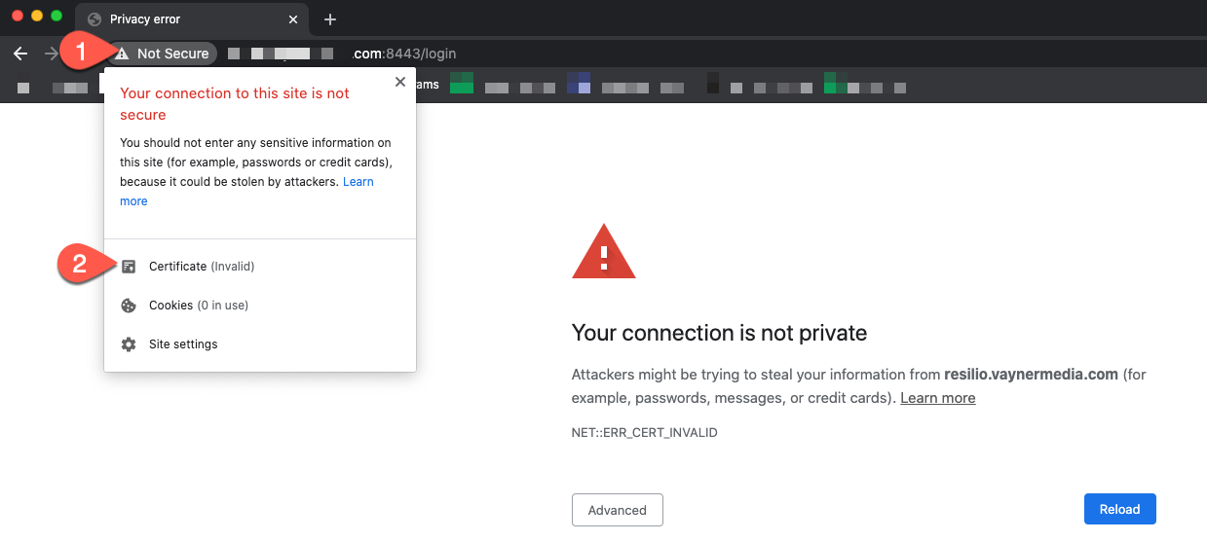Open Cookies (0 in use) entry
The height and width of the screenshot is (542, 1207).
point(198,305)
